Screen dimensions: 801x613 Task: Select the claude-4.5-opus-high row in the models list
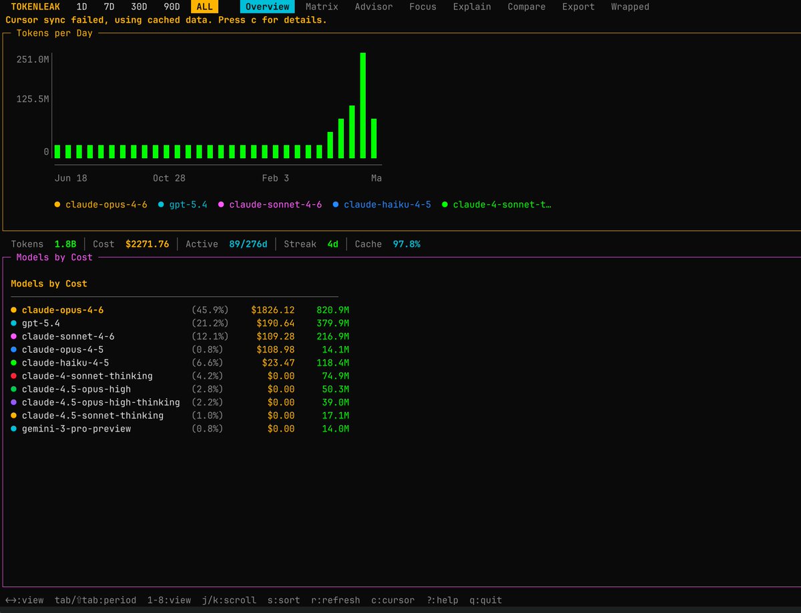(x=180, y=389)
